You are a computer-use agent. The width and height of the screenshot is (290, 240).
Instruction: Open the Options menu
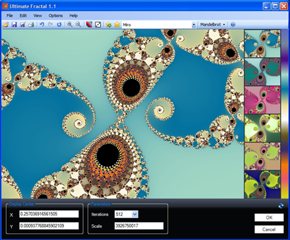pos(55,16)
